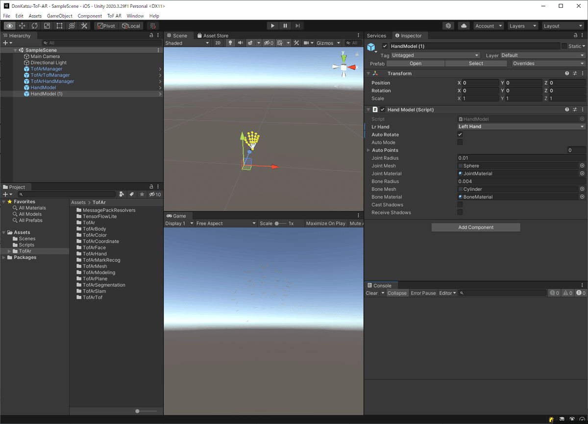The height and width of the screenshot is (424, 588).
Task: Enable Auto Mode checkbox
Action: click(460, 142)
